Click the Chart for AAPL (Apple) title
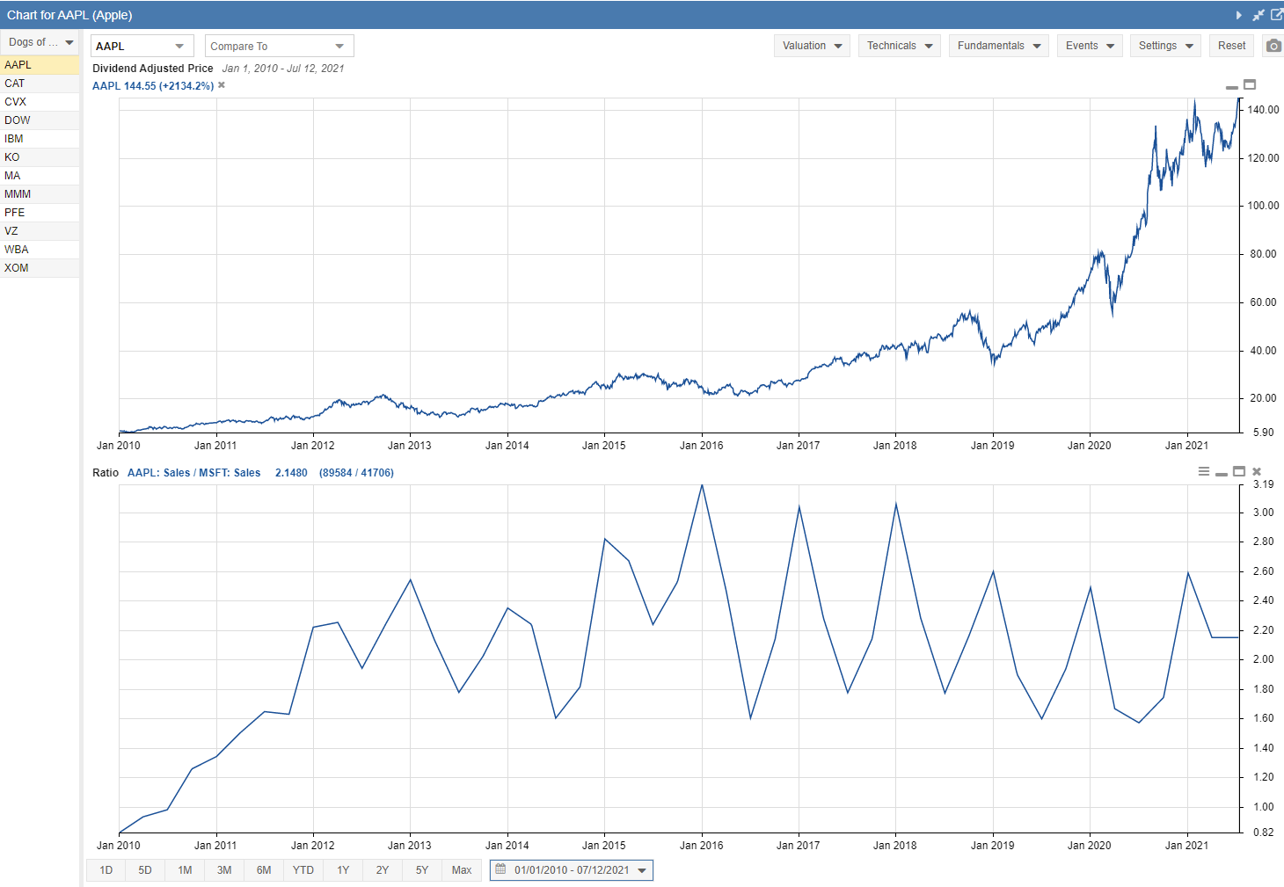1284x887 pixels. [x=69, y=15]
